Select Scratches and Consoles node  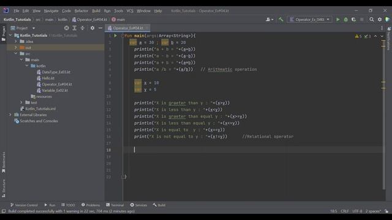[x=36, y=121]
